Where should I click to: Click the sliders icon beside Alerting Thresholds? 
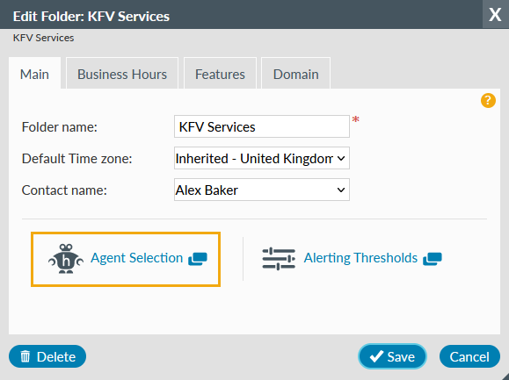tap(279, 259)
